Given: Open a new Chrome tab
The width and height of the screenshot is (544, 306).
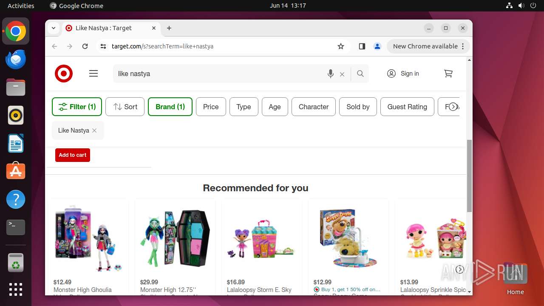Looking at the screenshot, I should pos(169,28).
